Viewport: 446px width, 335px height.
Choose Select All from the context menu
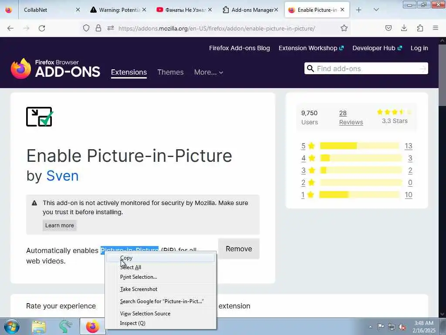[161, 267]
